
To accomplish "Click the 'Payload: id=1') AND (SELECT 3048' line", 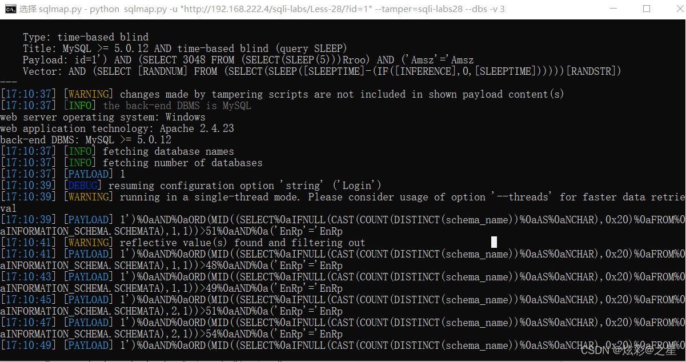I will pyautogui.click(x=248, y=60).
